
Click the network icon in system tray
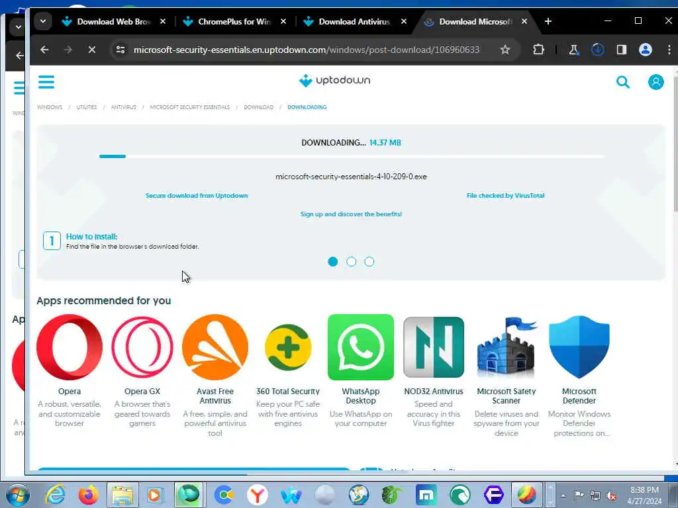[x=595, y=495]
